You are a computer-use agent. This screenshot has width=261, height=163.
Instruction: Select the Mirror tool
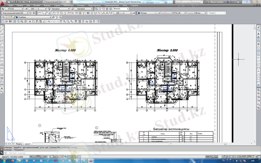pos(258,34)
